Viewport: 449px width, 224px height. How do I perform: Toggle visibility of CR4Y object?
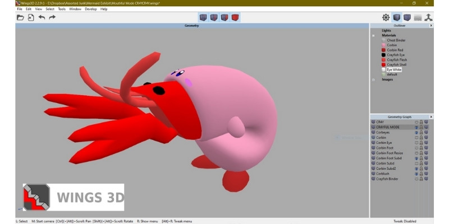click(416, 122)
